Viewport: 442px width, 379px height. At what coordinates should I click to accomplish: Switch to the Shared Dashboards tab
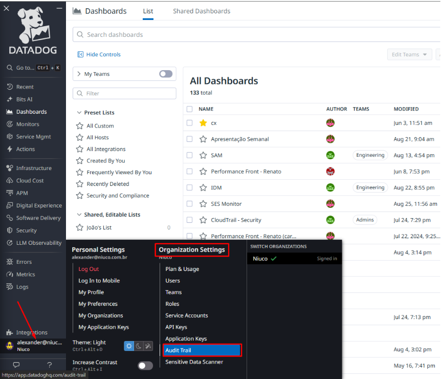[x=202, y=11]
